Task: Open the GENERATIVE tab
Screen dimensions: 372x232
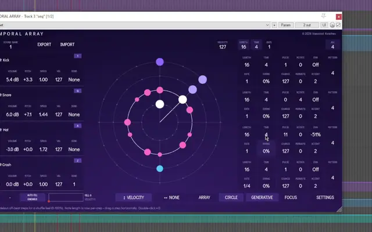Action: 262,197
